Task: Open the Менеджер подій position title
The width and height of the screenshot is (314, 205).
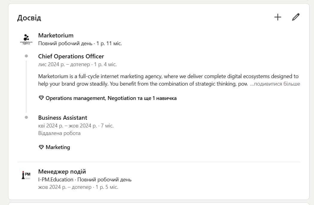Action: tap(62, 171)
